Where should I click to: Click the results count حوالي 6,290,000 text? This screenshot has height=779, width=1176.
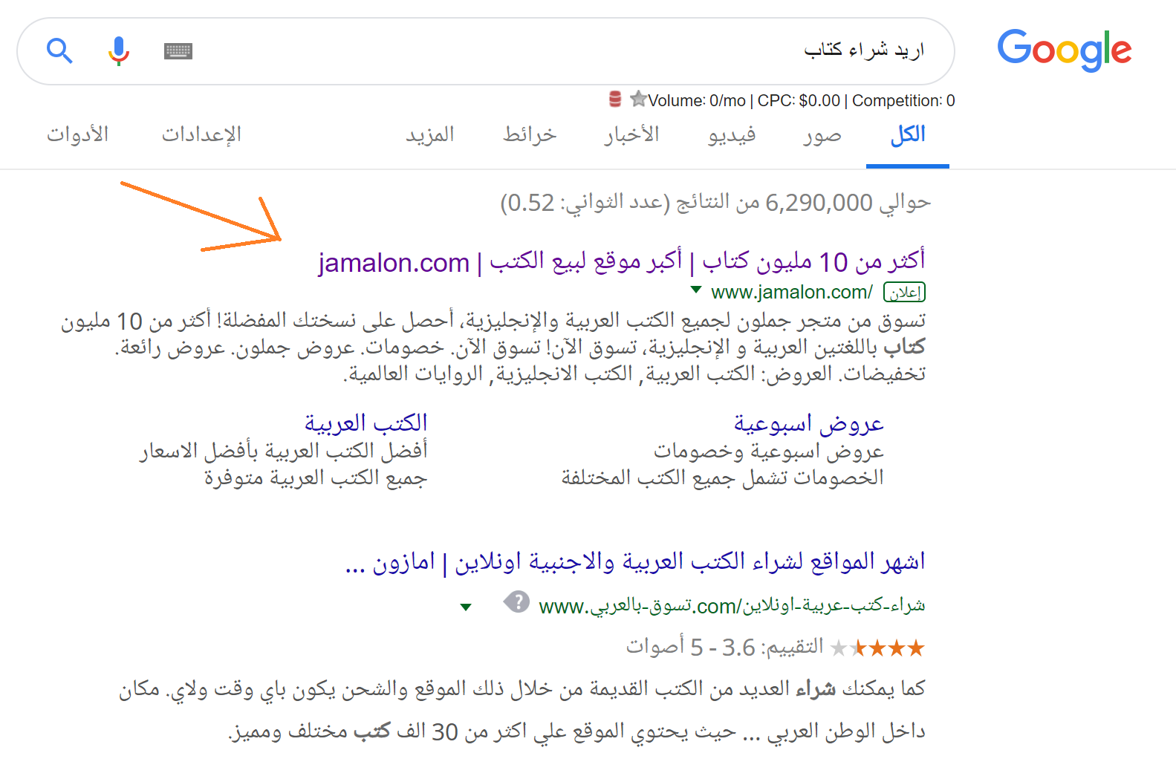[715, 203]
